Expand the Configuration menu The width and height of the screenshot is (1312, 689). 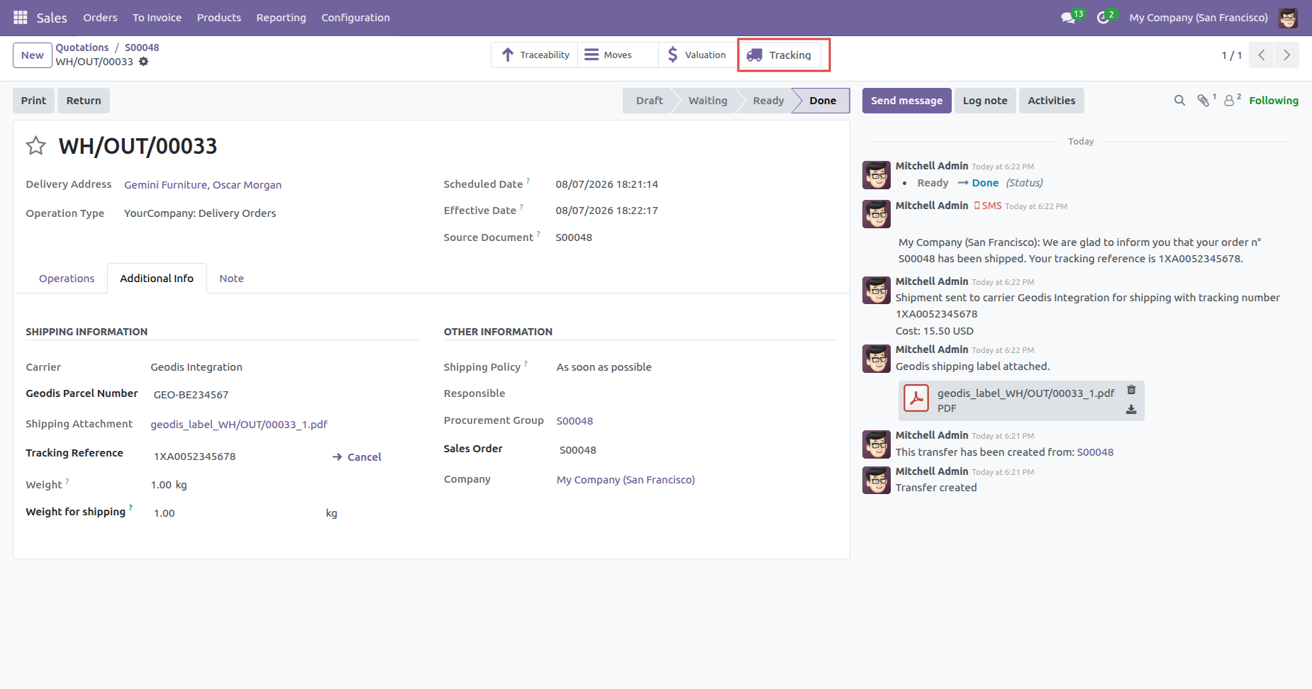(355, 18)
